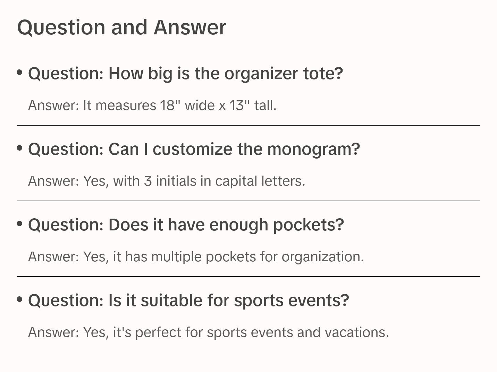Click the word "monogram?" in the second question
Viewport: 497px width, 372px height.
pos(314,149)
